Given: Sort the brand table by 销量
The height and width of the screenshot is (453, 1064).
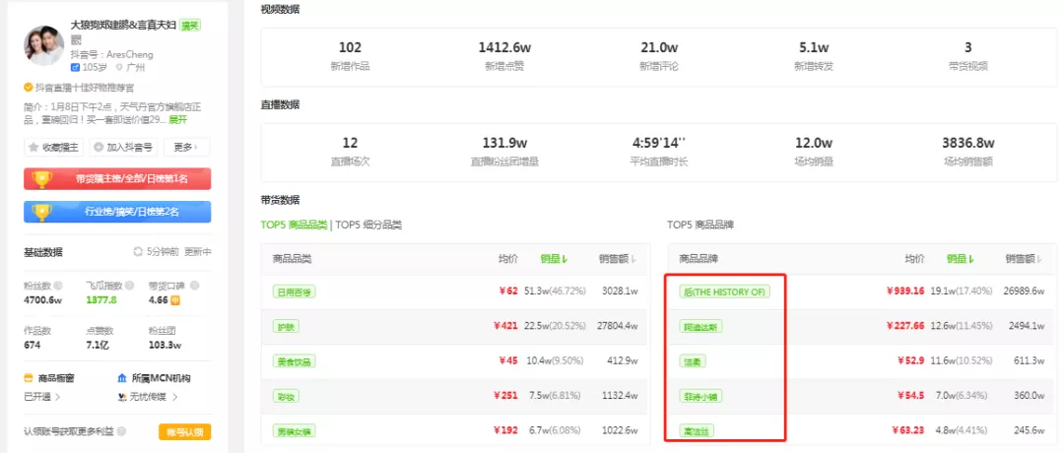Looking at the screenshot, I should coord(961,259).
